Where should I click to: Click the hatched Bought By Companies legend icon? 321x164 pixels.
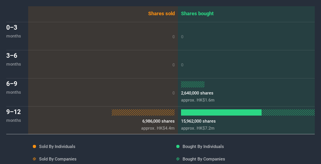(178, 159)
